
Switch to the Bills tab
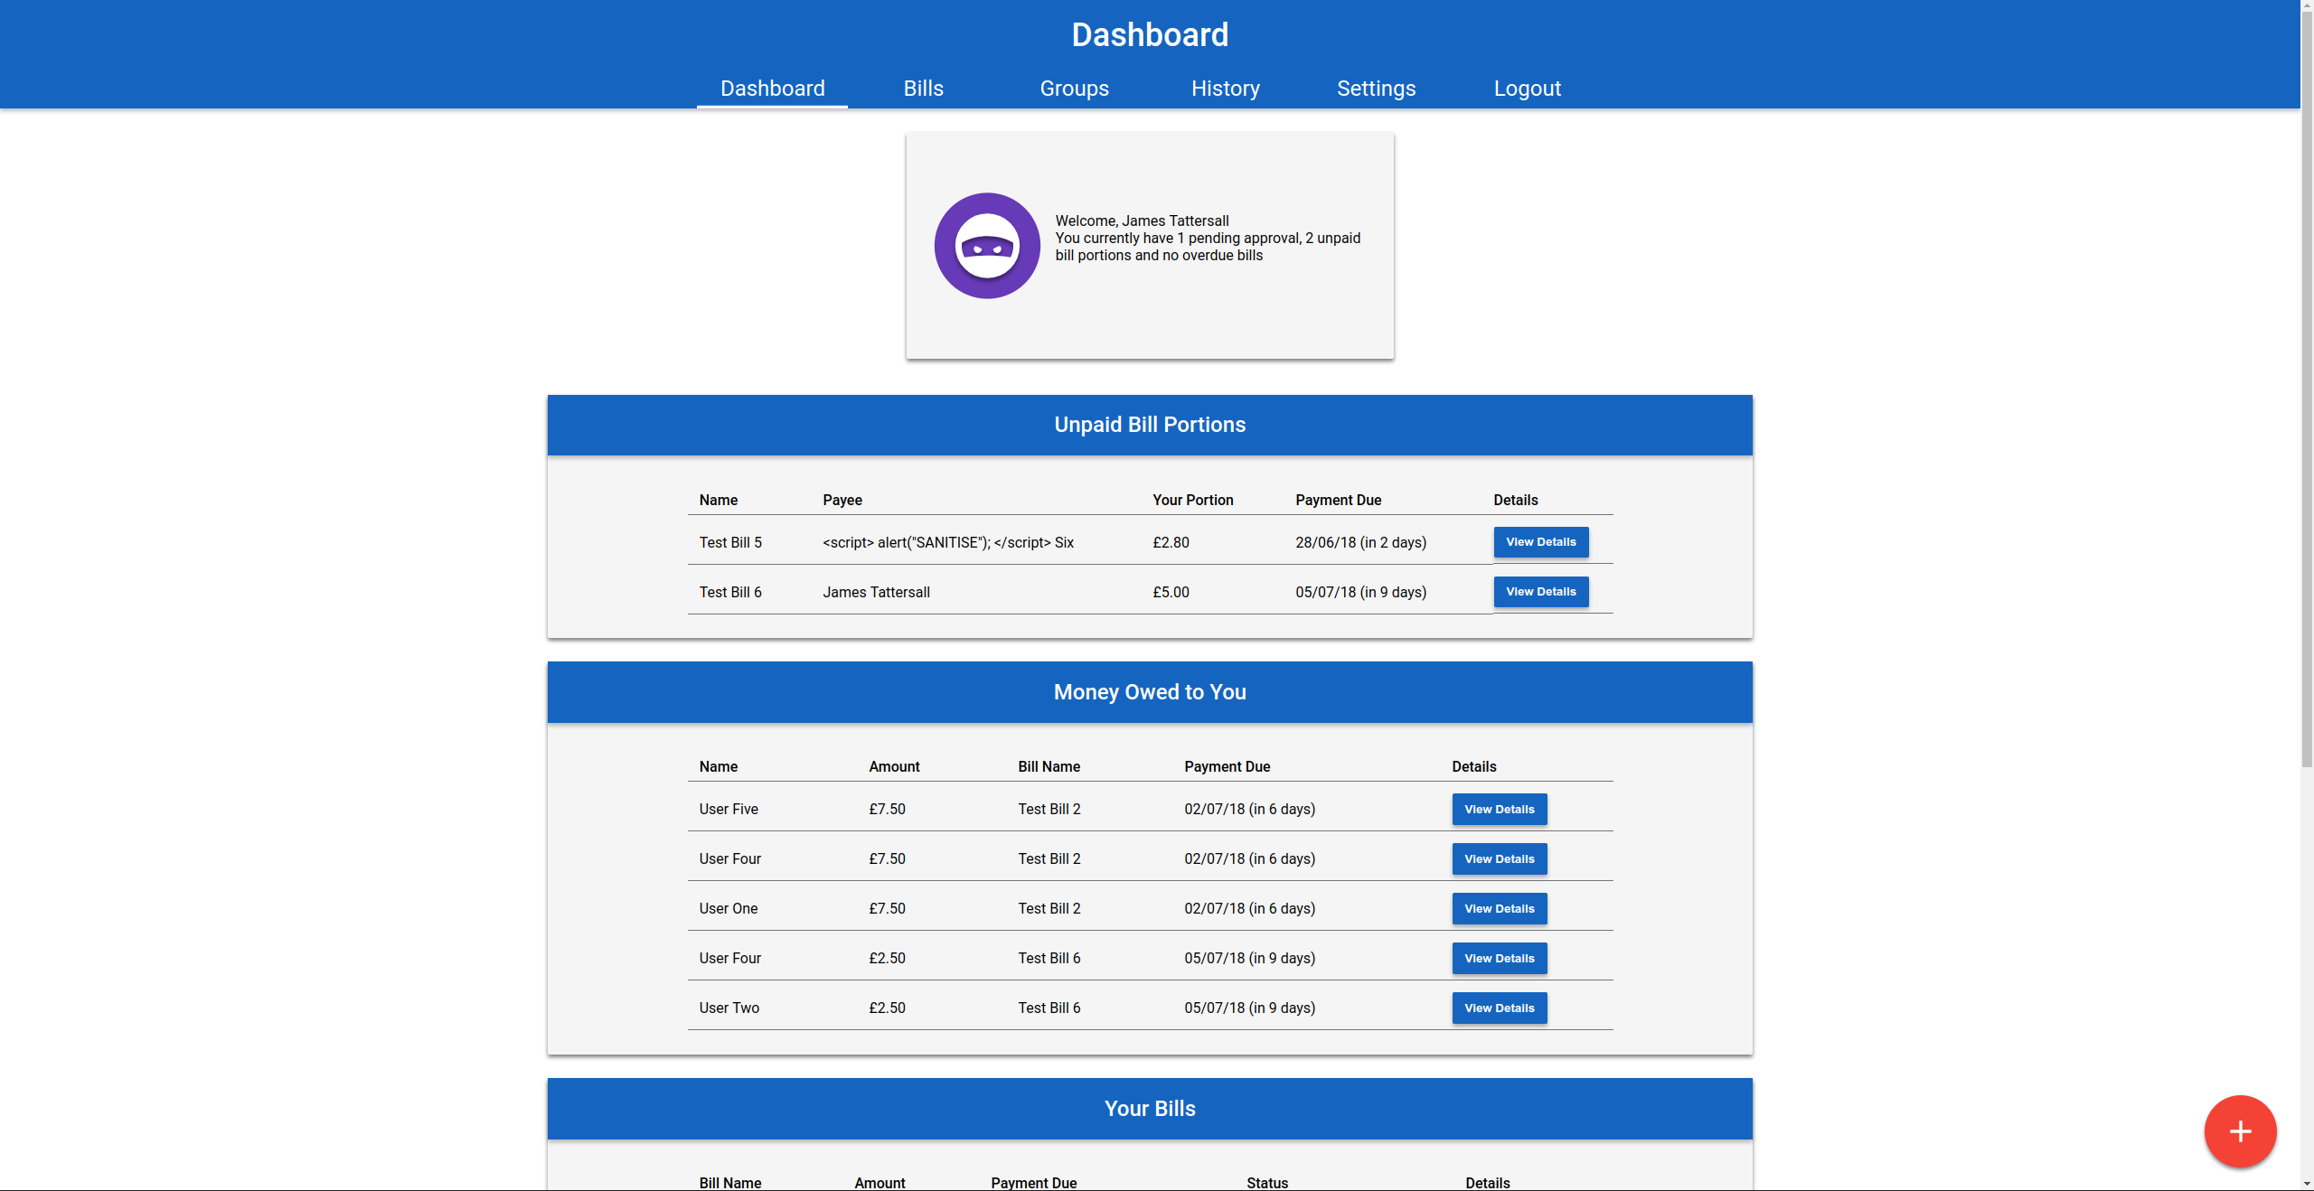(923, 89)
